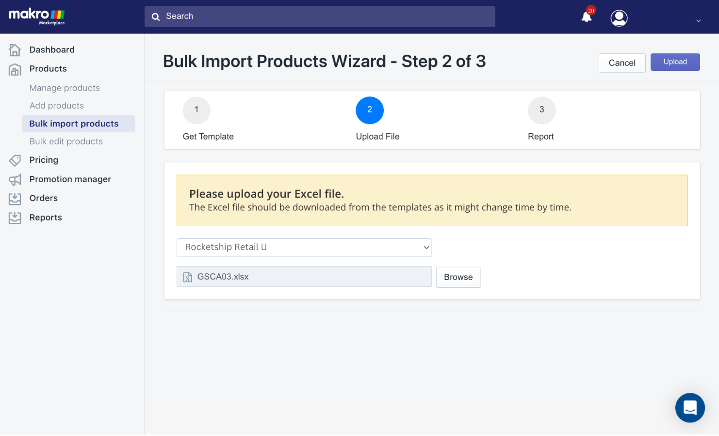This screenshot has width=719, height=436.
Task: Click the top Search field
Action: [320, 16]
